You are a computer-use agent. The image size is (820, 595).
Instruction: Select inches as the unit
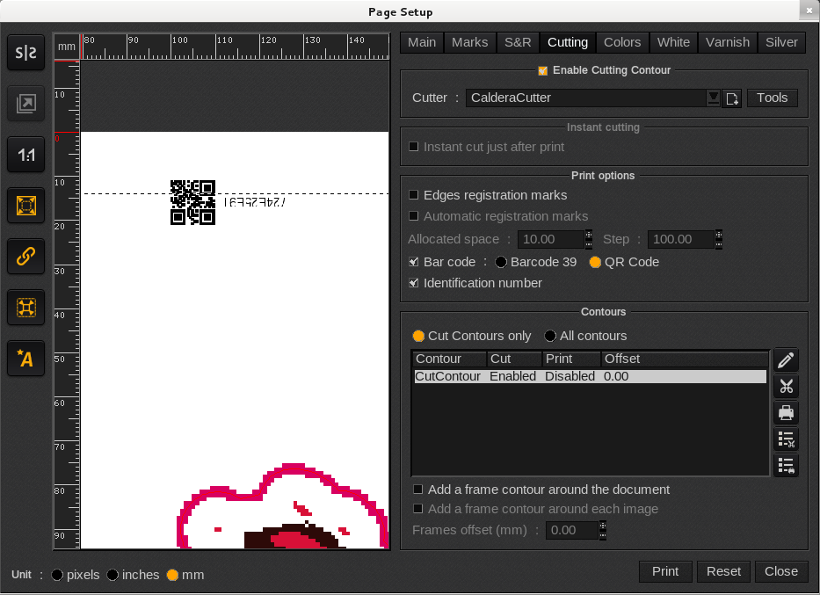pyautogui.click(x=112, y=575)
